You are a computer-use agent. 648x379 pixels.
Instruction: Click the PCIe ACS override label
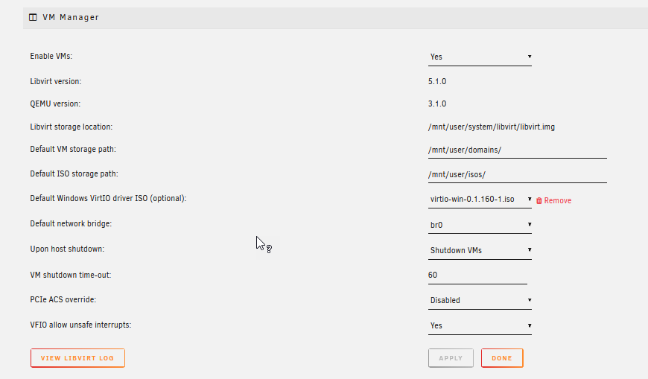pyautogui.click(x=63, y=299)
